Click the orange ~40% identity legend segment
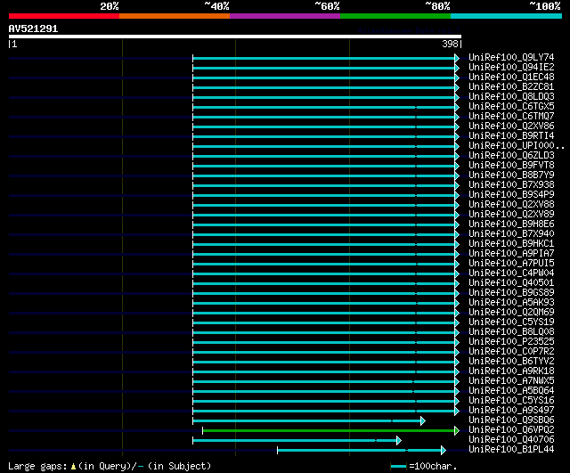The height and width of the screenshot is (473, 570). [175, 16]
